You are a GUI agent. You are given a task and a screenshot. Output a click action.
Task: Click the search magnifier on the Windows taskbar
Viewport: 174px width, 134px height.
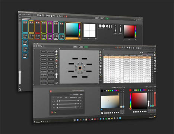[x=117, y=118]
